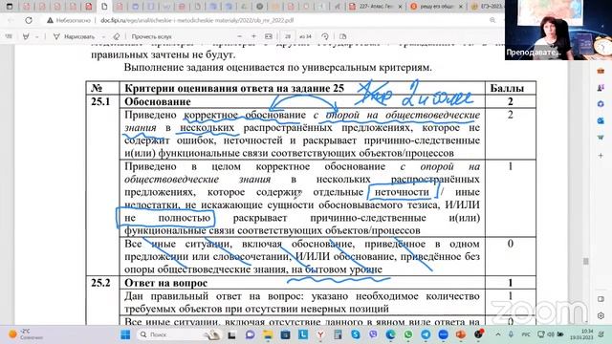Viewport: 612px width, 344px height.
Task: Switch keyboard language РУС indicator
Action: coord(526,334)
